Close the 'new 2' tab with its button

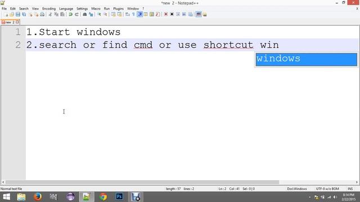click(17, 22)
